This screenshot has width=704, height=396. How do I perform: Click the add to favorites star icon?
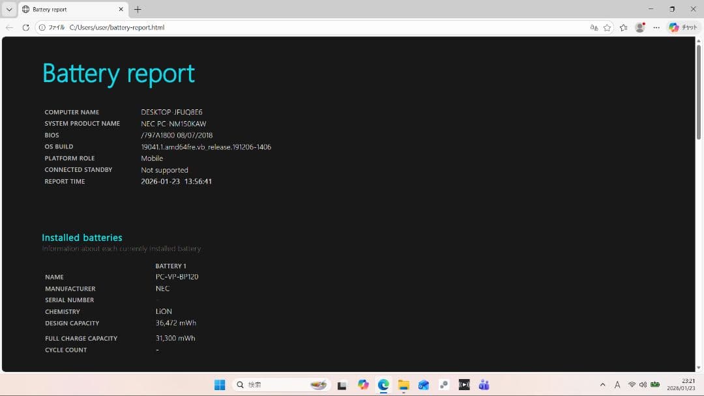coord(607,27)
